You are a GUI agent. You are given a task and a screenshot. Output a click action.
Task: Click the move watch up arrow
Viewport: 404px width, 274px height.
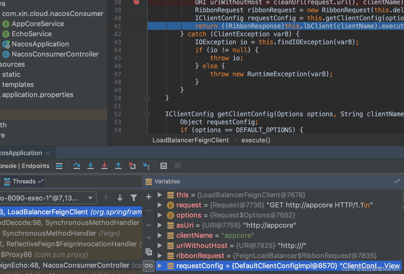coord(149,225)
